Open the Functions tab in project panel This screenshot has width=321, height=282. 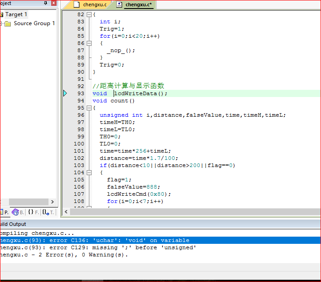[x=33, y=212]
